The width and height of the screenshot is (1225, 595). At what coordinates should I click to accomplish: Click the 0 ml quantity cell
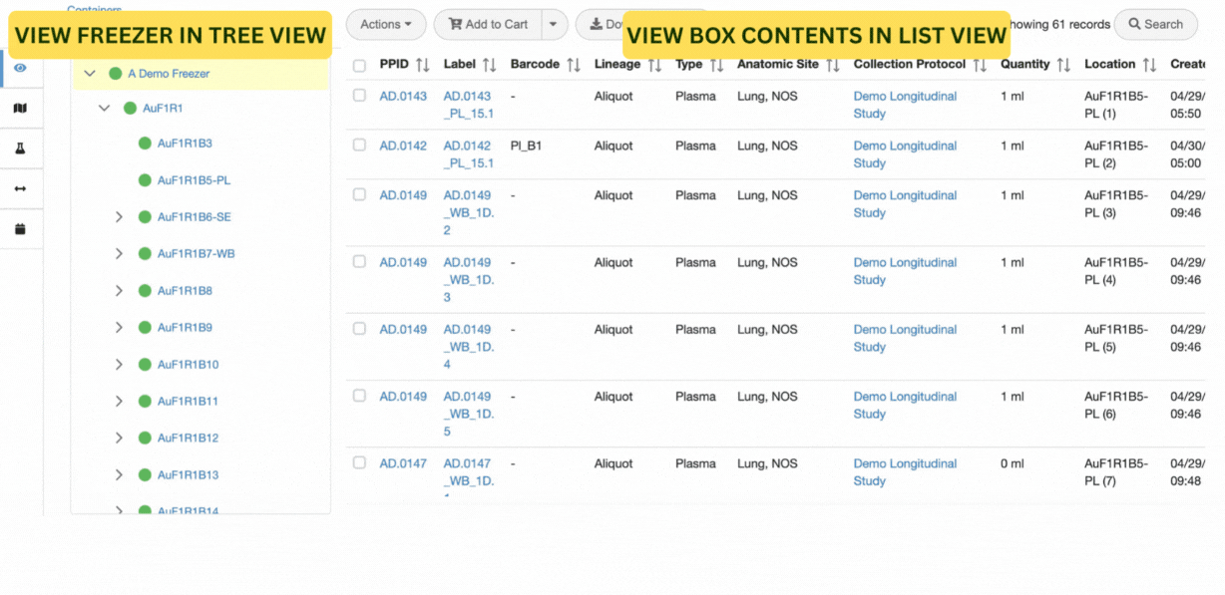(x=1013, y=463)
